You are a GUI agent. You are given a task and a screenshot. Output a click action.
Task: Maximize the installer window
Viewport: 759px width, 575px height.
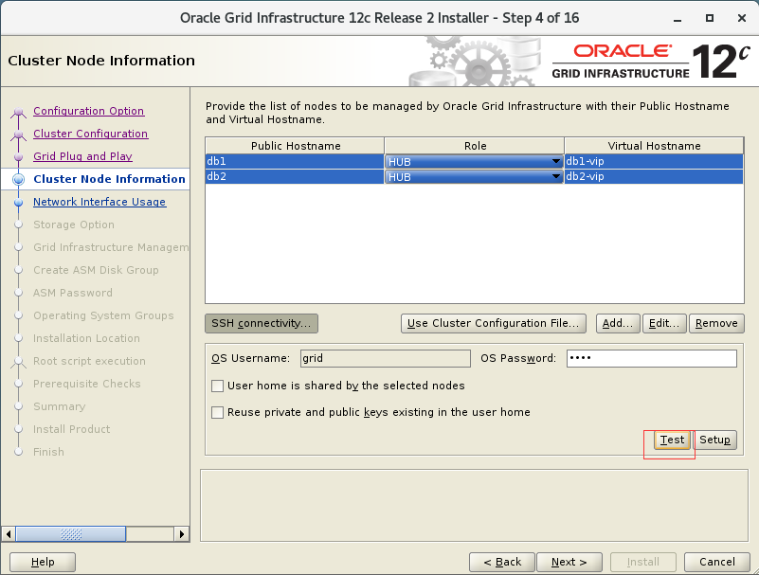click(710, 18)
